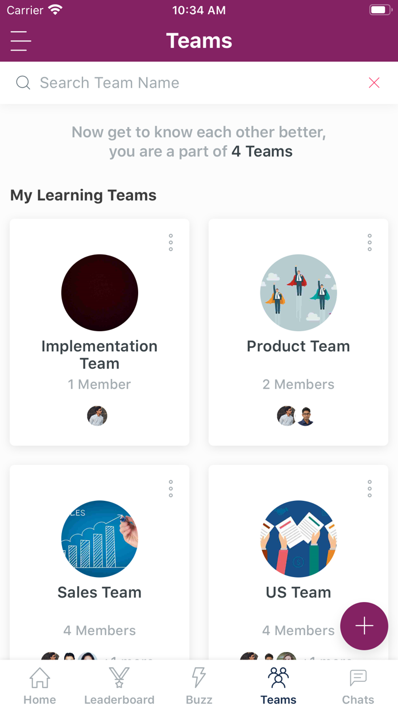Open the hamburger menu

(x=20, y=41)
